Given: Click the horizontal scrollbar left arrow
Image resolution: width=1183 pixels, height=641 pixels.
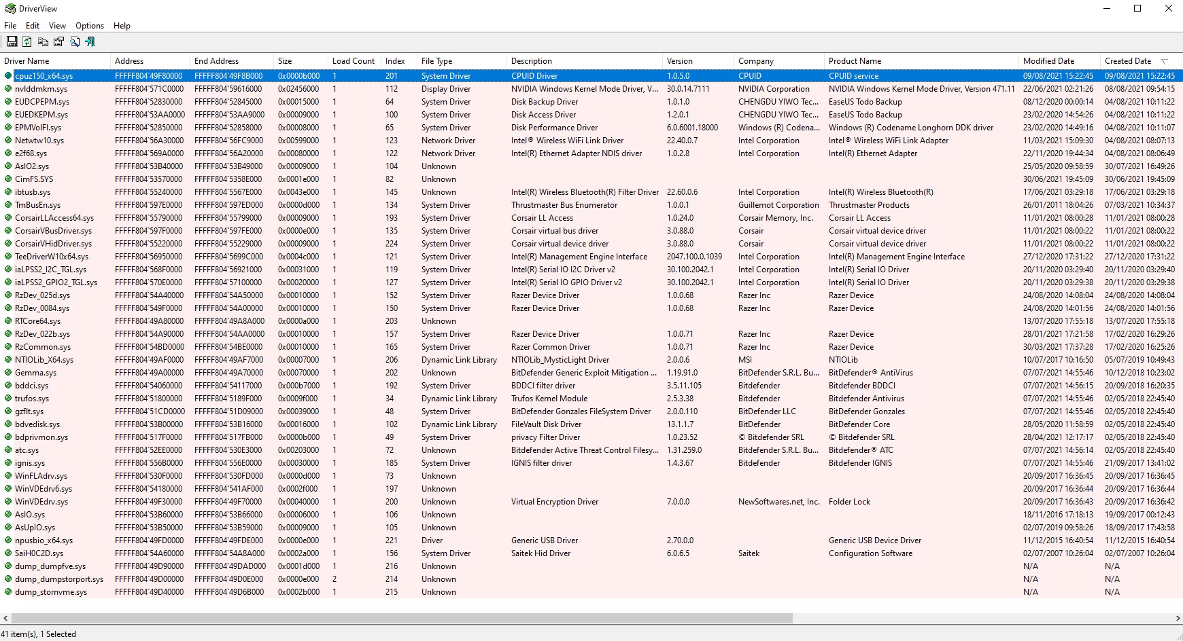Looking at the screenshot, I should 5,619.
